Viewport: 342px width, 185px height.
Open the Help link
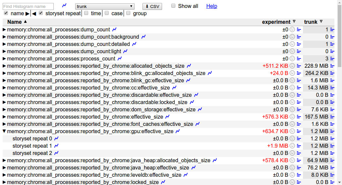tap(211, 6)
